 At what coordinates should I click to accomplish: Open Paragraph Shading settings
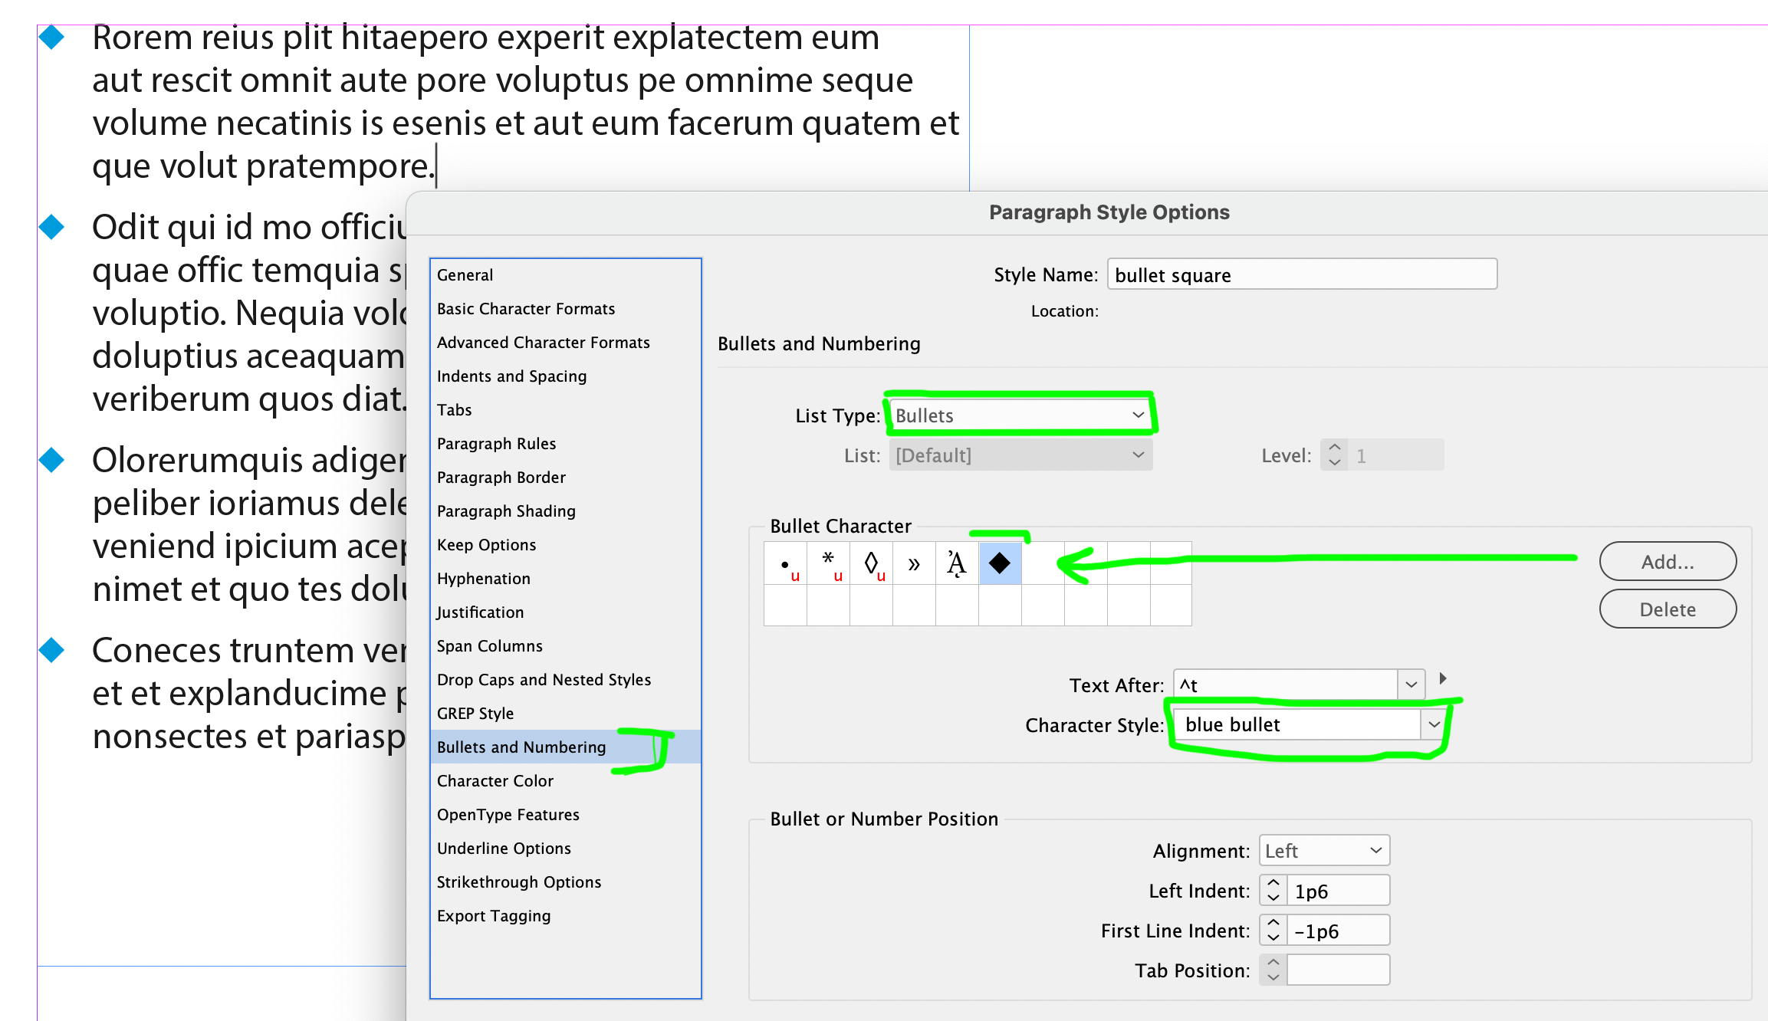[x=506, y=510]
